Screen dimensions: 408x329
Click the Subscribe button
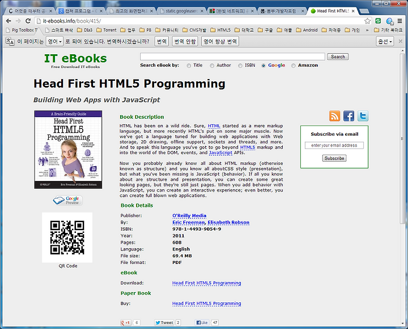click(334, 158)
